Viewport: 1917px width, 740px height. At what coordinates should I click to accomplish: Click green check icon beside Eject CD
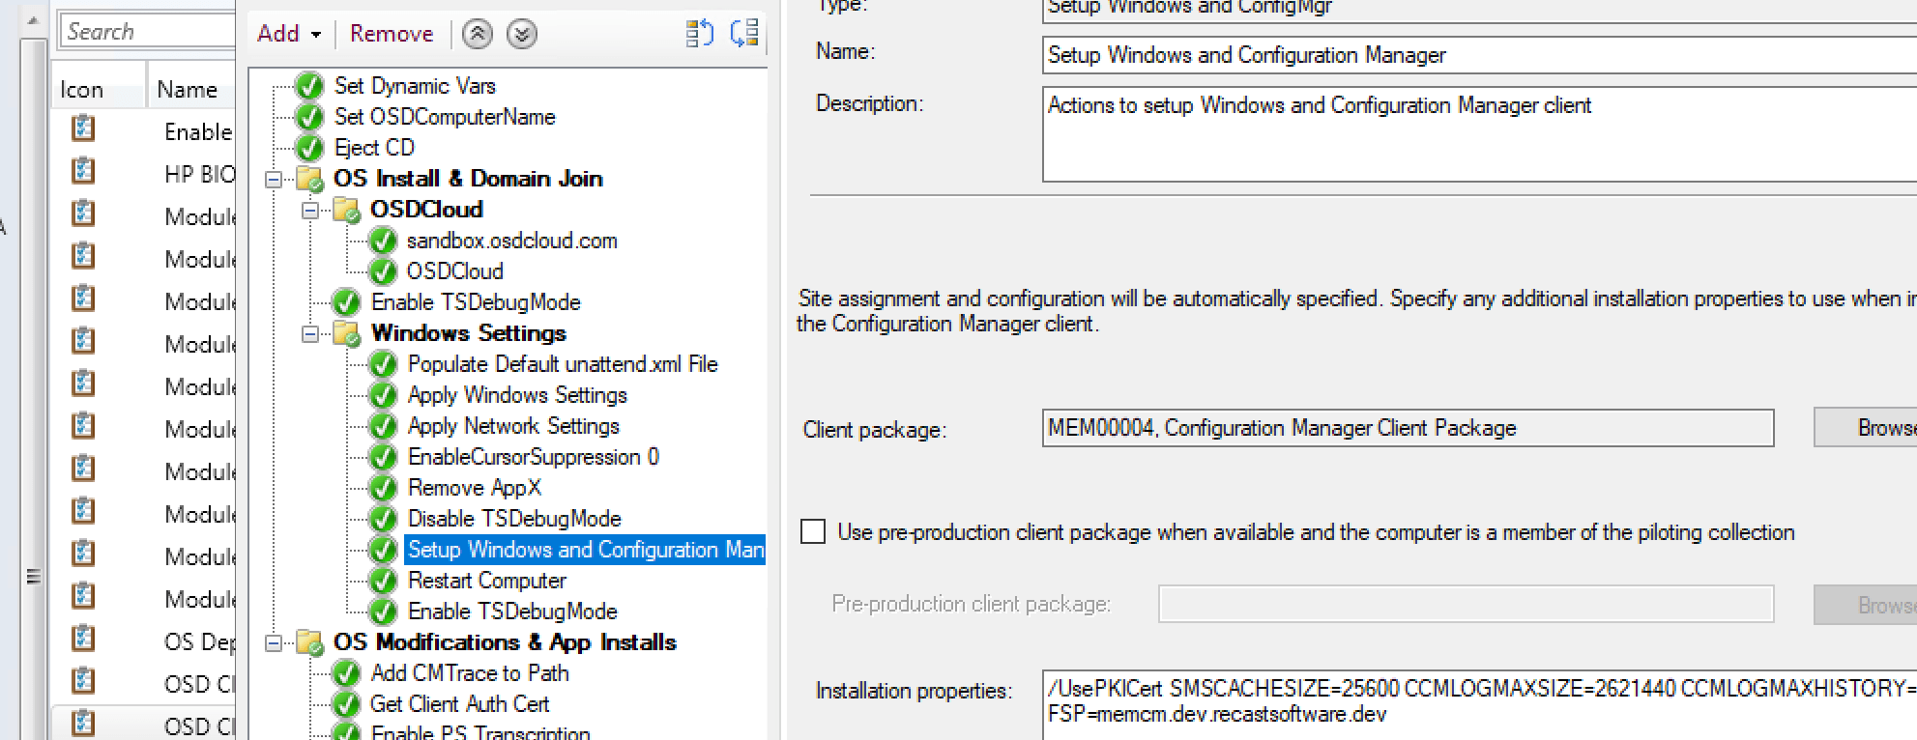pyautogui.click(x=309, y=148)
